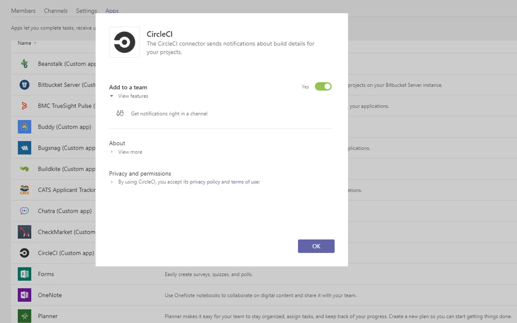Click the Beanstalk app icon
Screen dimensions: 517x323
click(x=25, y=64)
